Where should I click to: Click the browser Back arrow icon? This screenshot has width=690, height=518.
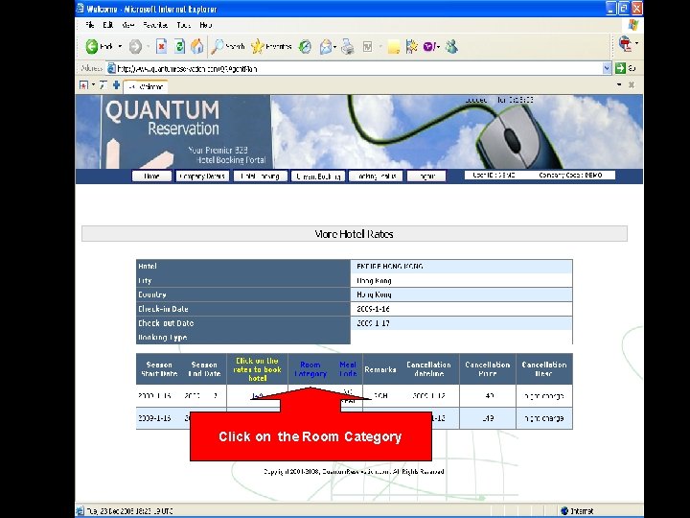coord(92,46)
